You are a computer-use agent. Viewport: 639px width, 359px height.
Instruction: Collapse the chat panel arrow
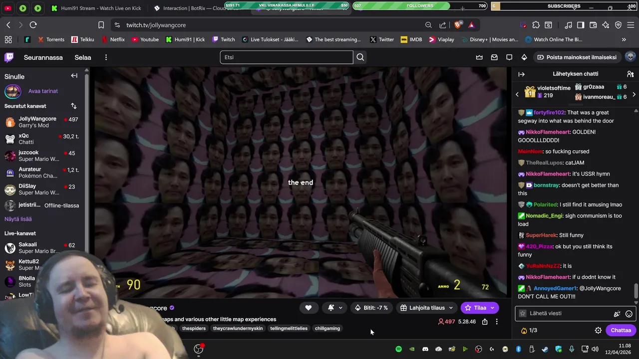coord(521,74)
